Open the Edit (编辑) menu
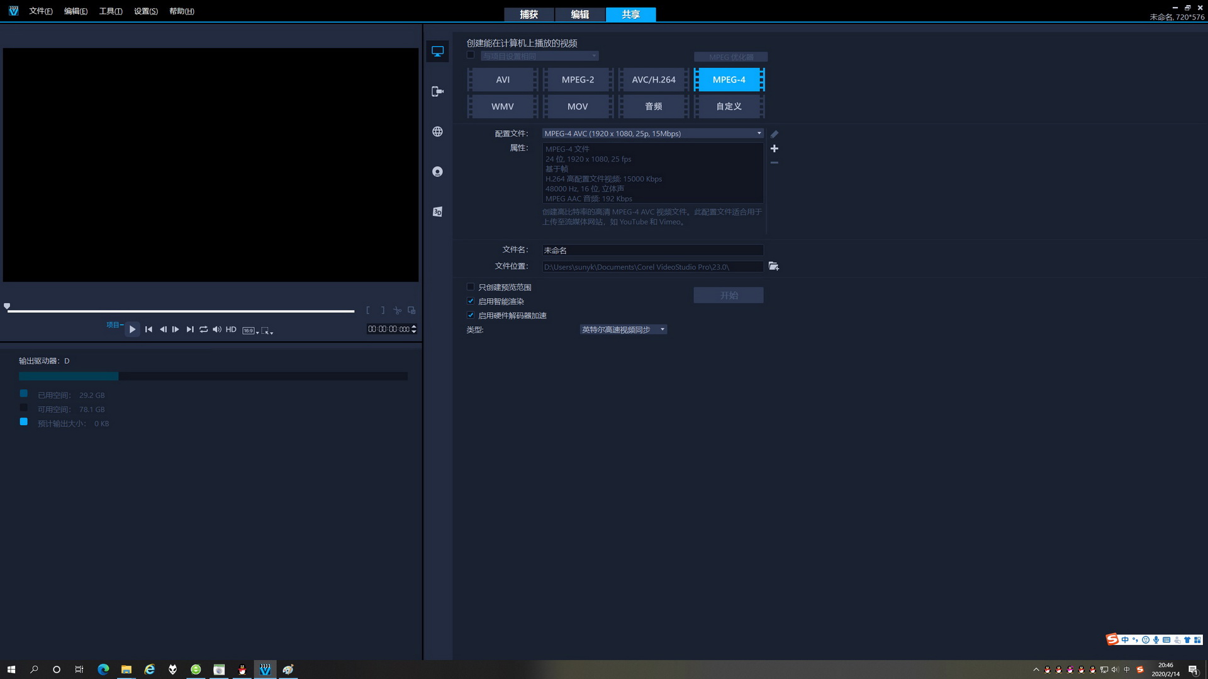This screenshot has height=679, width=1208. (75, 11)
